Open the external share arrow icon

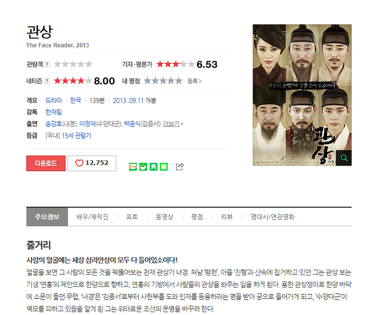[x=180, y=167]
